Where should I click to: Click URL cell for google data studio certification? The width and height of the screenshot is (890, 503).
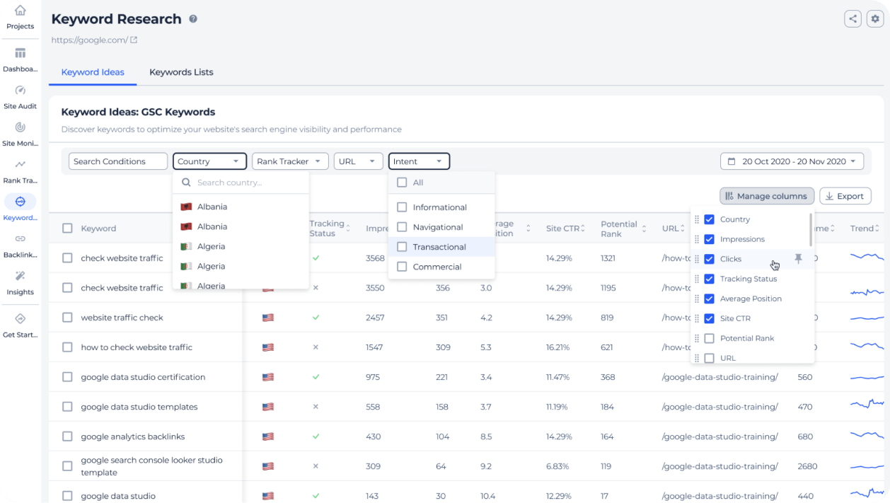pyautogui.click(x=720, y=377)
